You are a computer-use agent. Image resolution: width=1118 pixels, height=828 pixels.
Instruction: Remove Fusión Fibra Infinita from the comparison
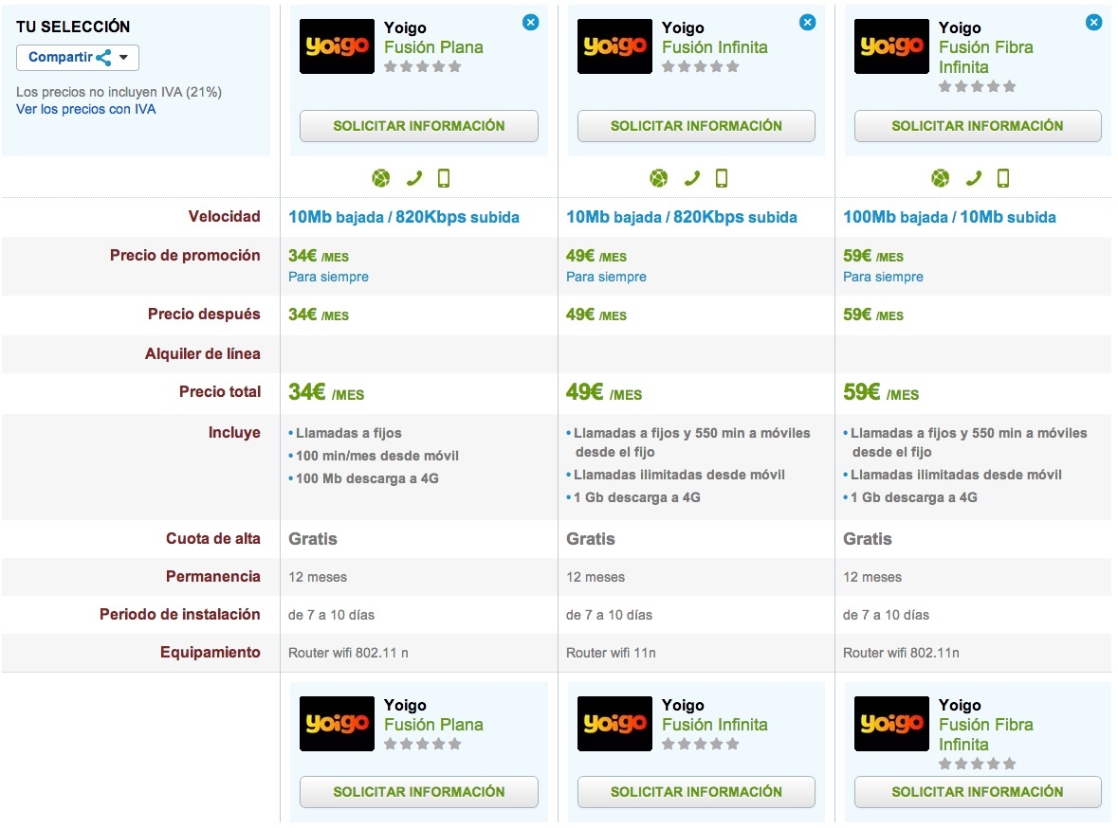tap(1093, 22)
